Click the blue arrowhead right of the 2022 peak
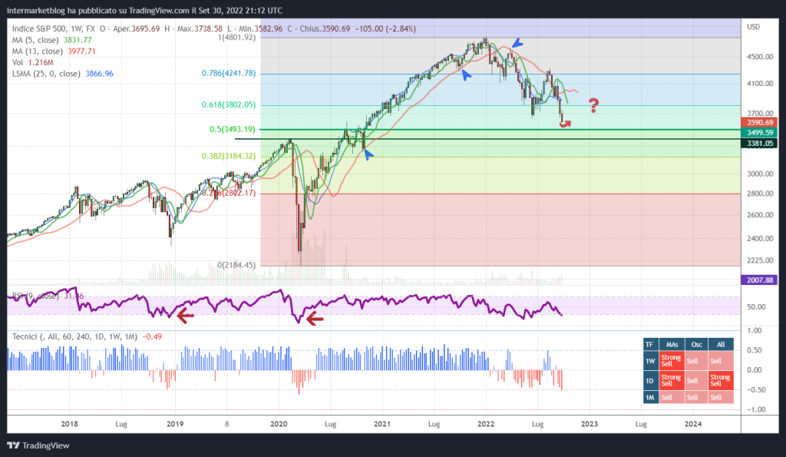This screenshot has height=457, width=786. coord(520,43)
